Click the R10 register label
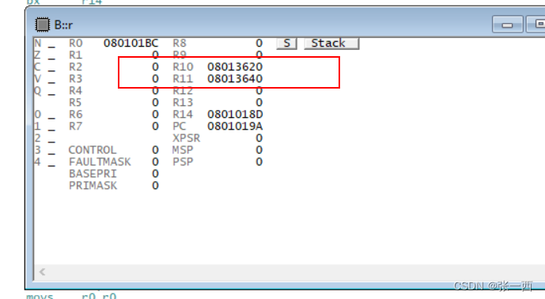 coord(183,66)
